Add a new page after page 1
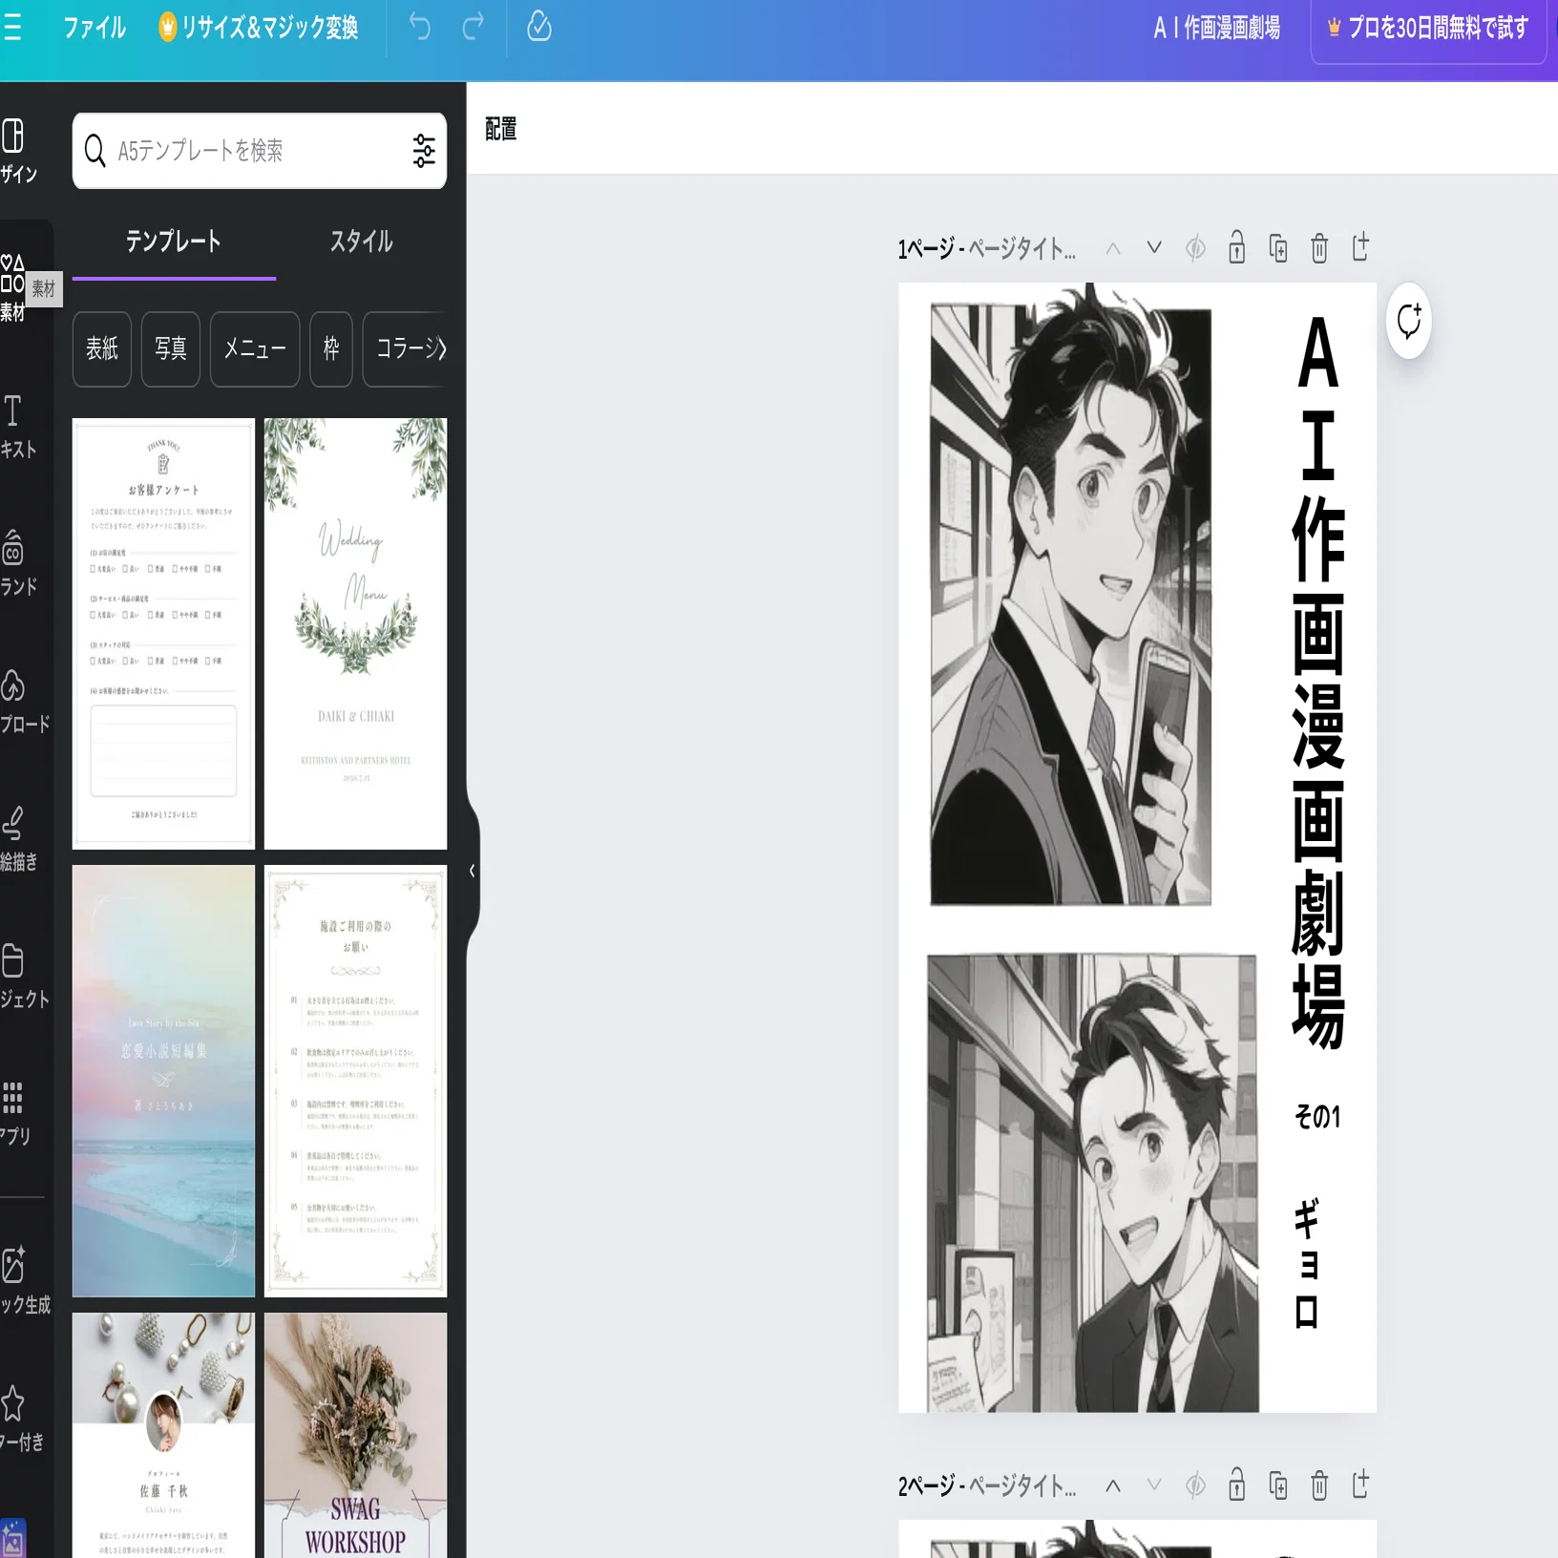Screen dimensions: 1558x1558 (1360, 247)
